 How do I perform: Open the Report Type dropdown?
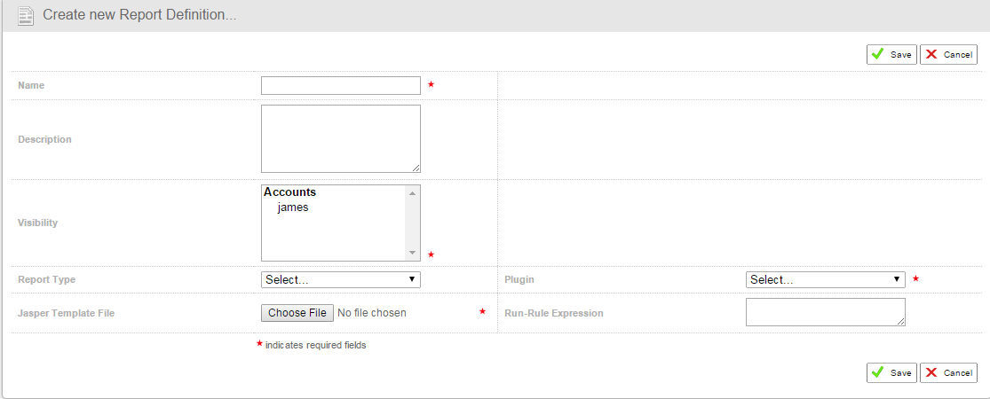click(x=340, y=279)
